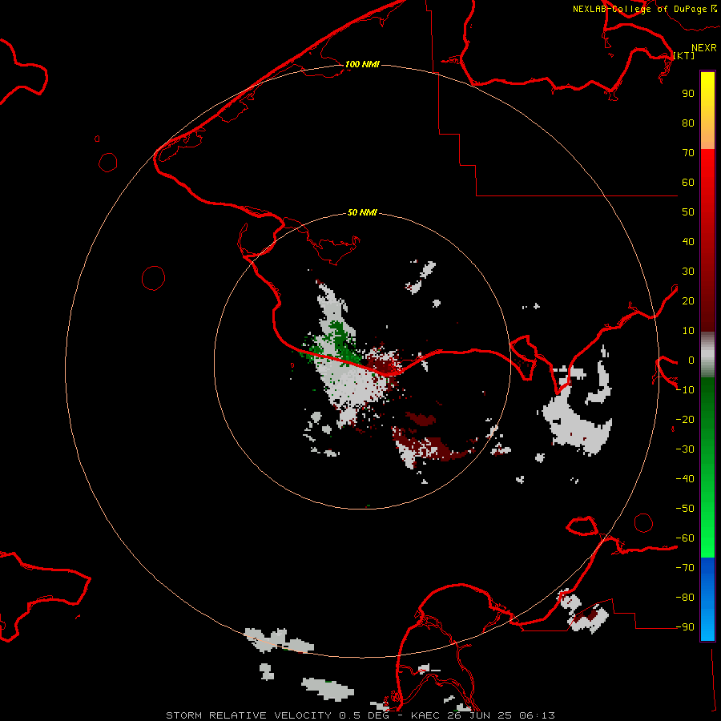Click the STORM RELATIVE VELOCITY product title
This screenshot has width=721, height=721.
coord(248,715)
